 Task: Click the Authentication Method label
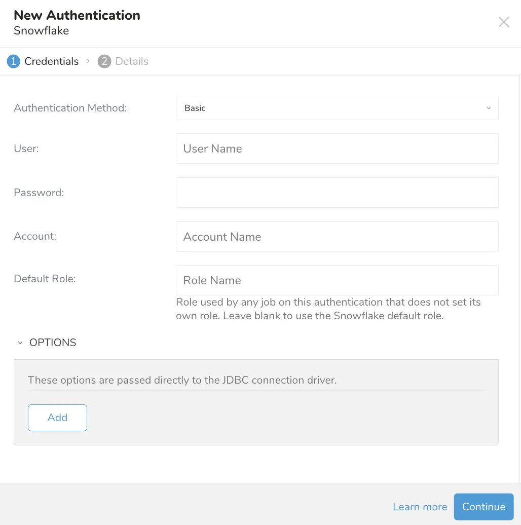[x=70, y=108]
